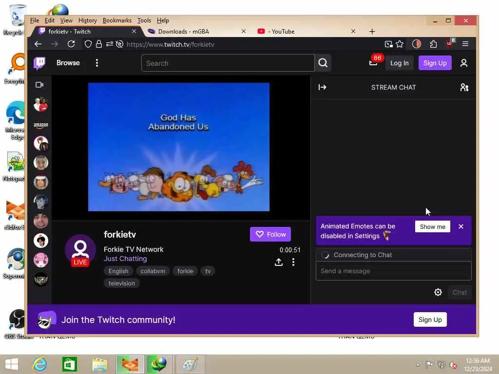Launch Internet Explorer from taskbar
Viewport: 499px width, 374px height.
click(x=40, y=364)
